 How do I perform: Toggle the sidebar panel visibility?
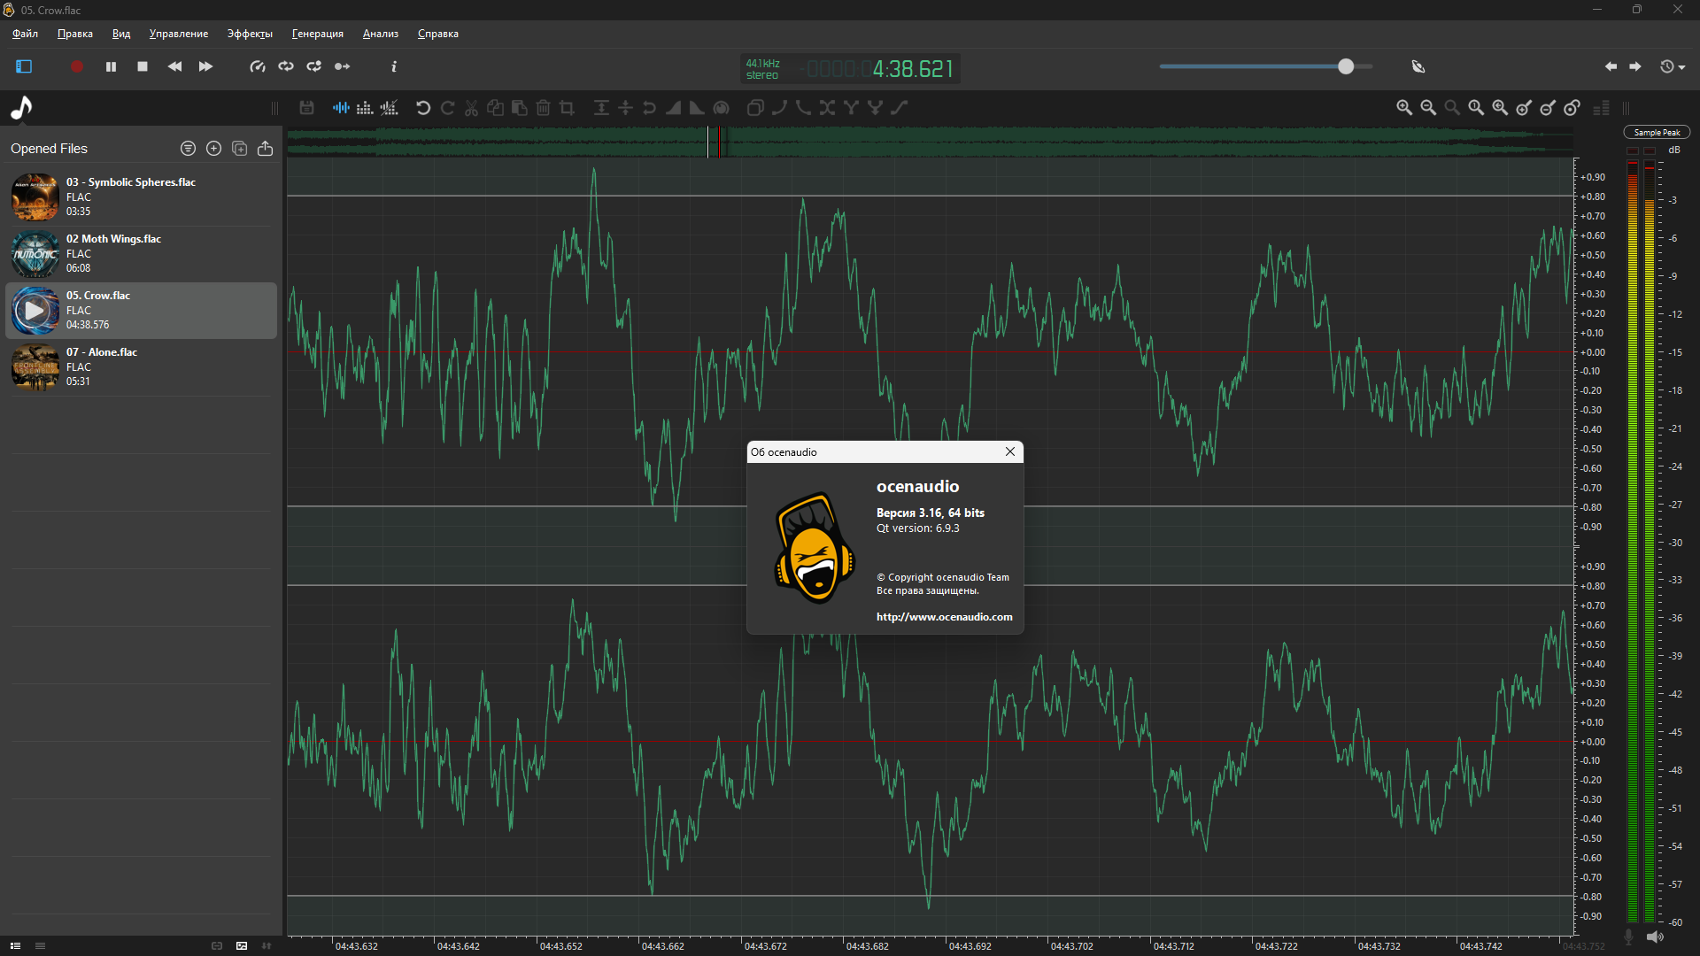coord(24,66)
